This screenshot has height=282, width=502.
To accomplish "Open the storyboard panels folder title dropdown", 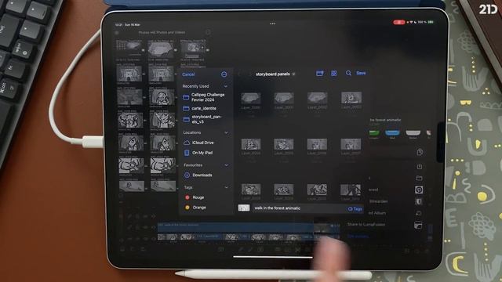I will 275,74.
